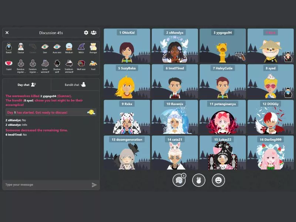Send the chat message arrow
The width and height of the screenshot is (296, 222).
click(94, 185)
